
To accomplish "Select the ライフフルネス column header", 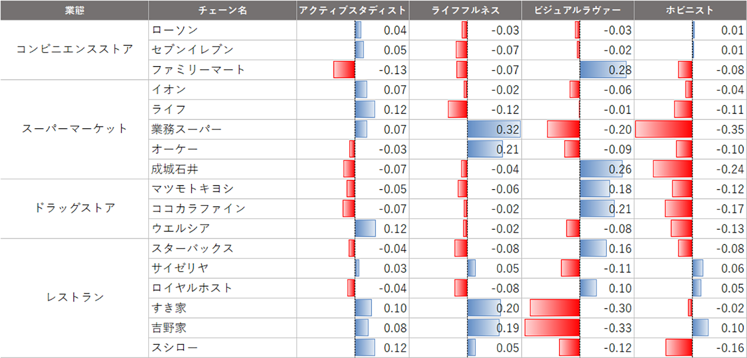I will tap(465, 10).
